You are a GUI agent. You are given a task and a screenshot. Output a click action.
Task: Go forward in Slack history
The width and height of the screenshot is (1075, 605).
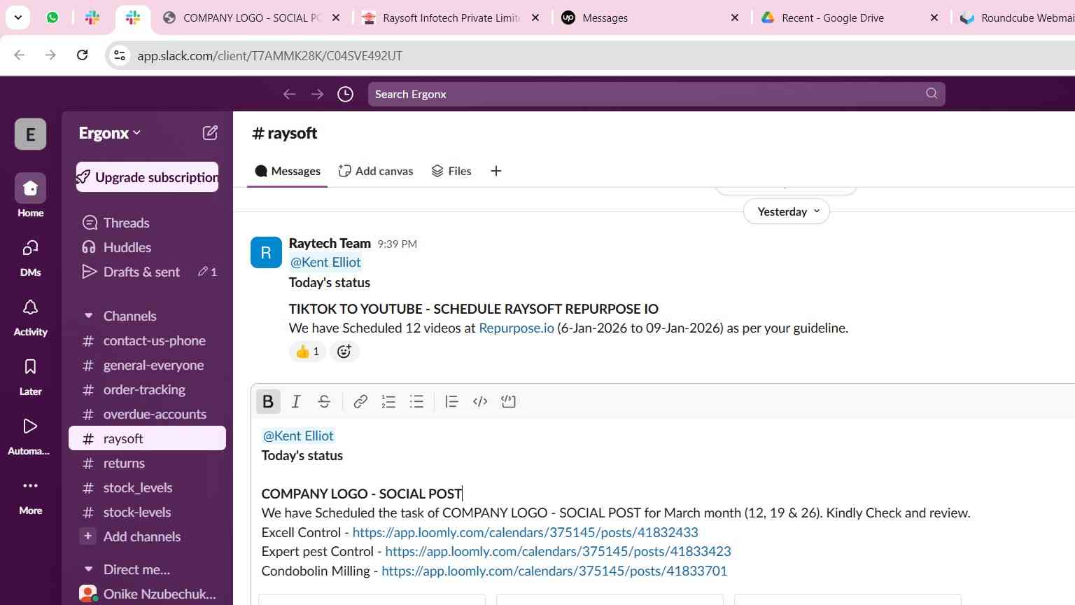(x=317, y=94)
